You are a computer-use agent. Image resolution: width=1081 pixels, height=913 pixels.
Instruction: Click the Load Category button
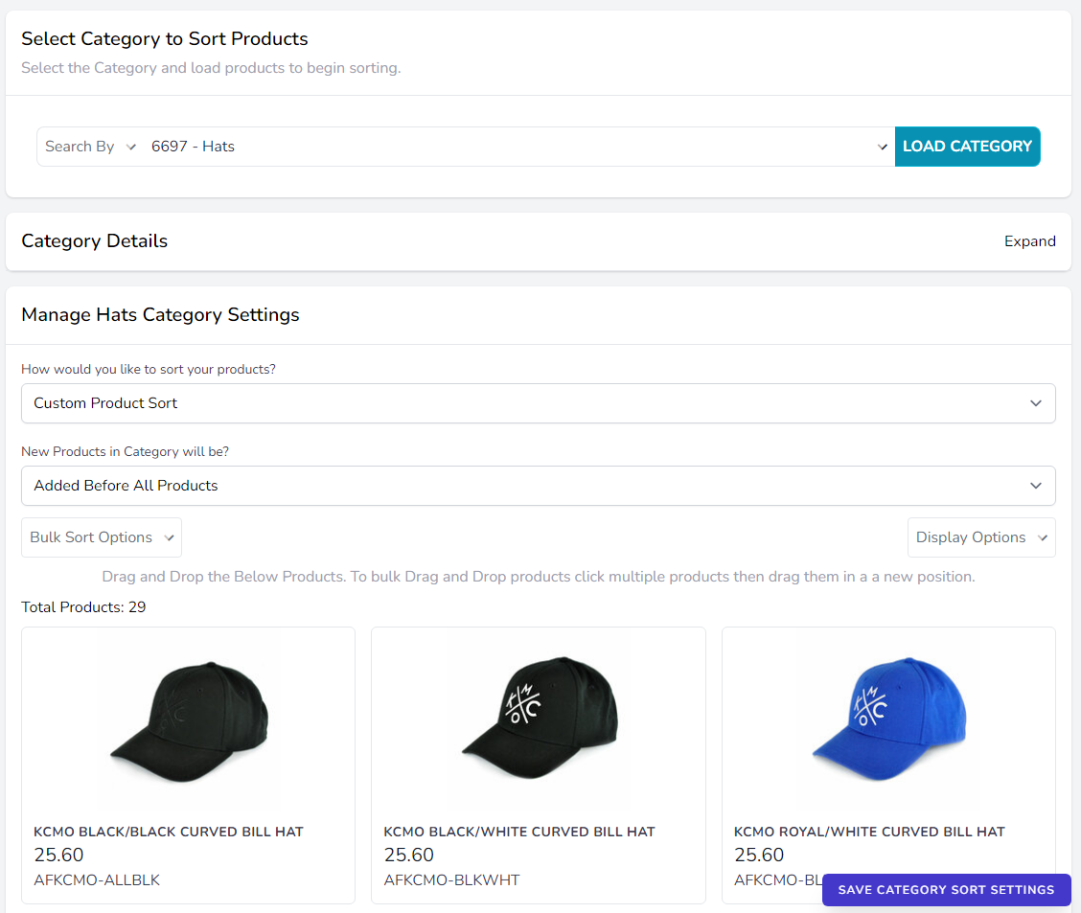[967, 147]
